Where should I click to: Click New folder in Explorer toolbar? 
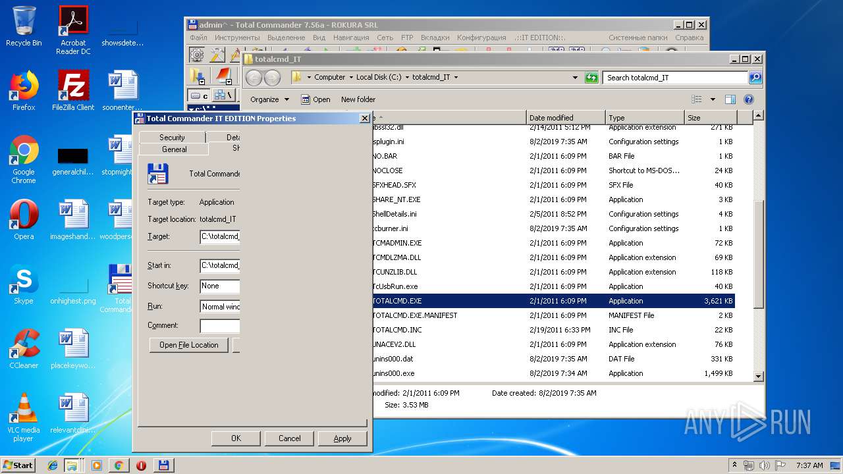pos(358,99)
